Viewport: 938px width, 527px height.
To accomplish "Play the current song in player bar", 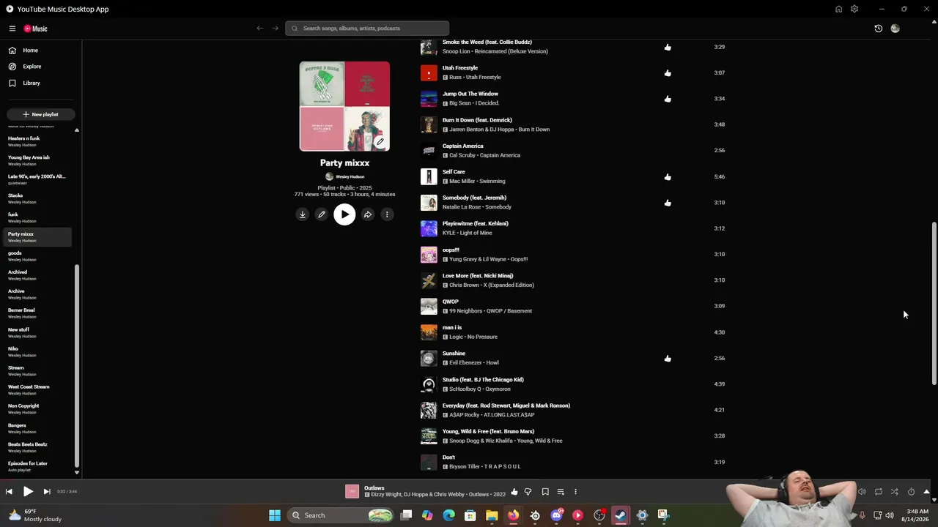I will click(x=28, y=492).
